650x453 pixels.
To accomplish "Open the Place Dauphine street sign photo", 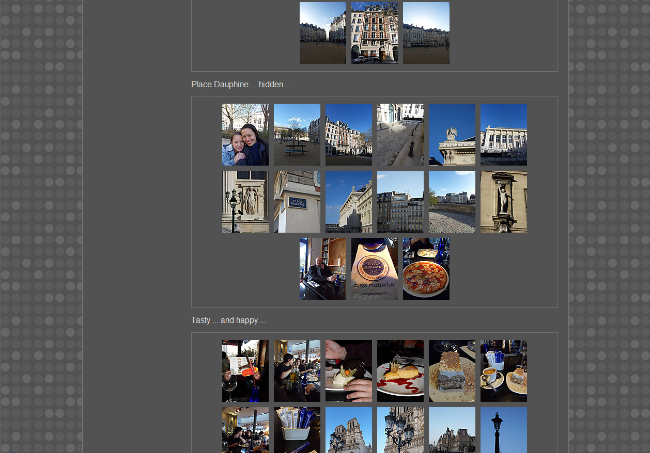I will (x=297, y=202).
